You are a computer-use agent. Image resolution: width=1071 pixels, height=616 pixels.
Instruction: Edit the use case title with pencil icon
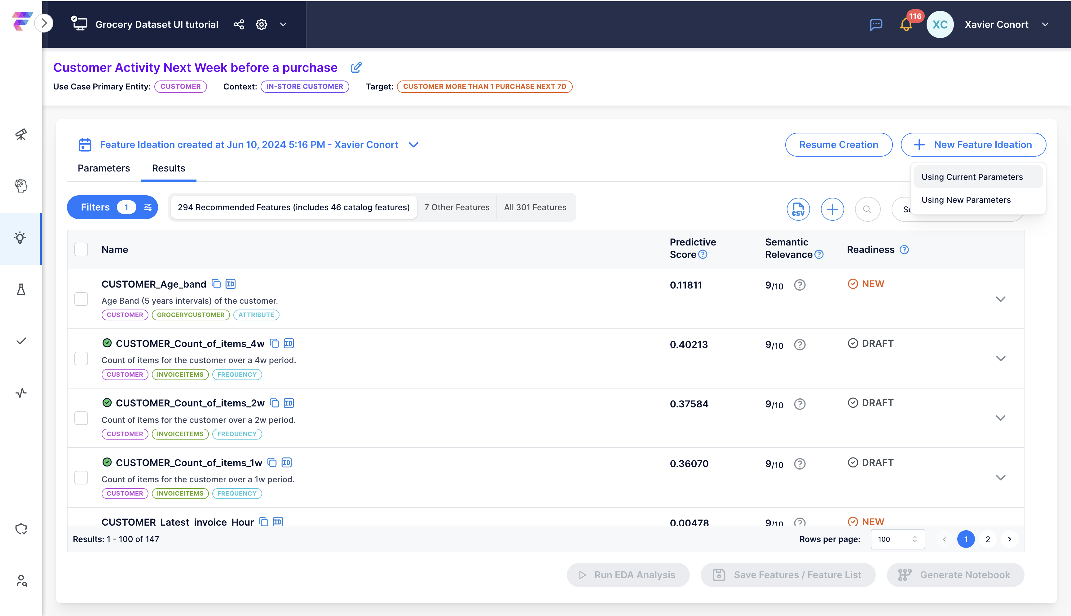pos(356,67)
